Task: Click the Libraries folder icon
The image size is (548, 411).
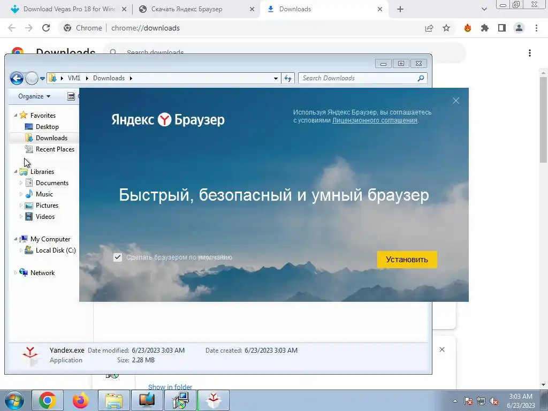Action: tap(24, 171)
